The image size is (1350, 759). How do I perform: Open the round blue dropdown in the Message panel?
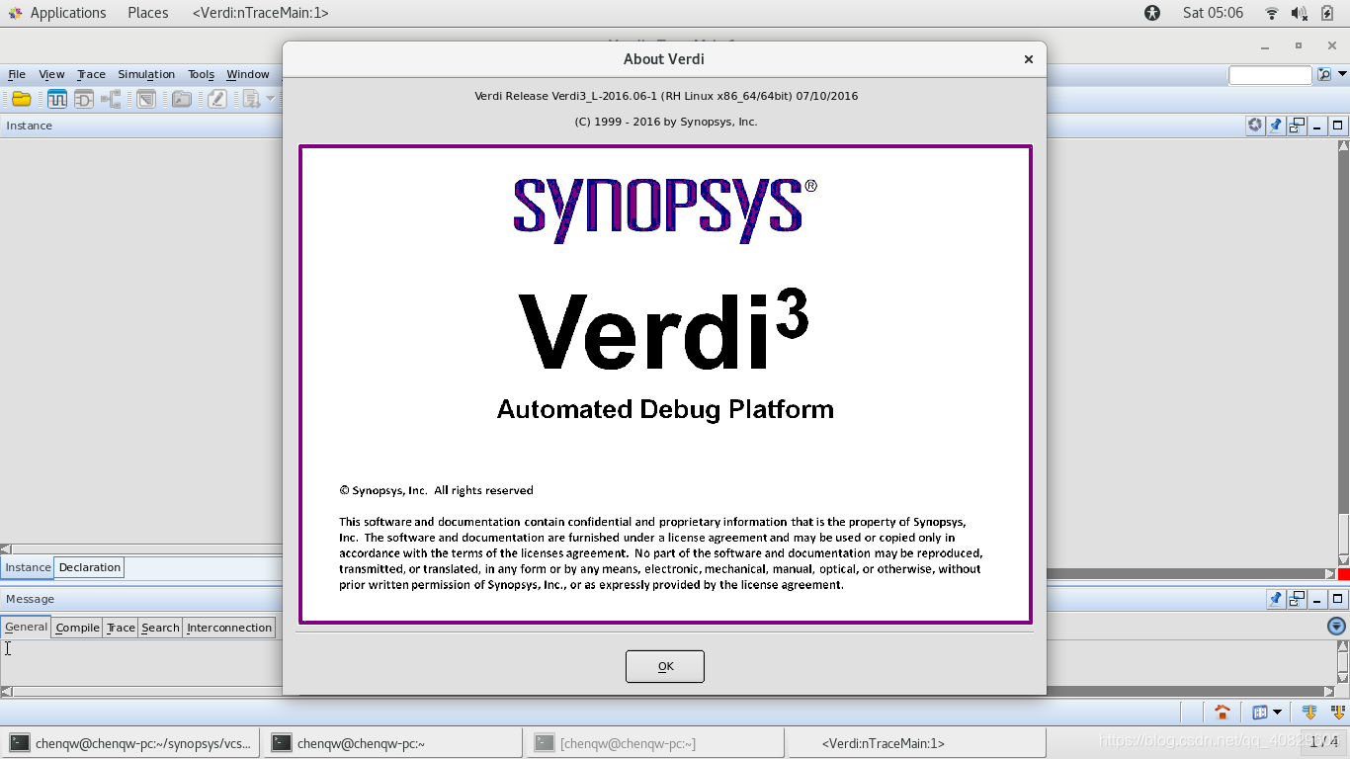pos(1336,627)
